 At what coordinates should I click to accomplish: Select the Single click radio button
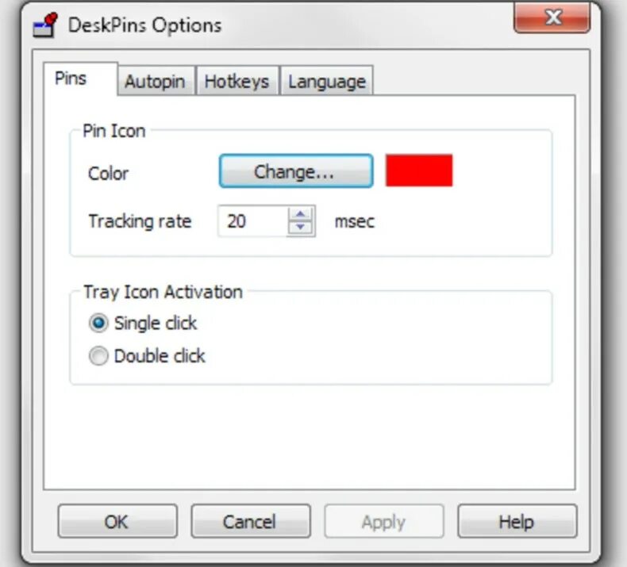(x=98, y=323)
